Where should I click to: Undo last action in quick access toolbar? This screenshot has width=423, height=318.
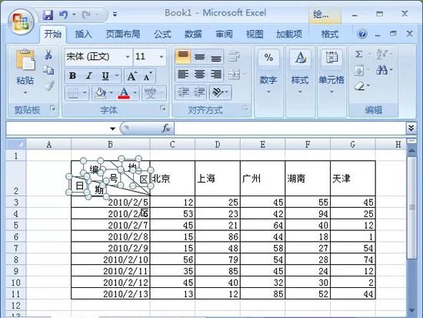point(63,15)
